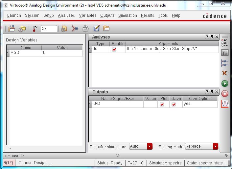Open the Help menu
Viewport: 232px width, 169px height.
[x=176, y=15]
